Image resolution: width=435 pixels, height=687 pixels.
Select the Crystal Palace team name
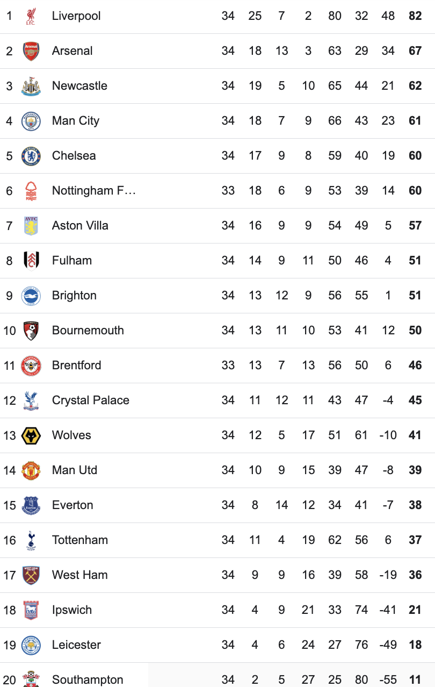pyautogui.click(x=90, y=400)
